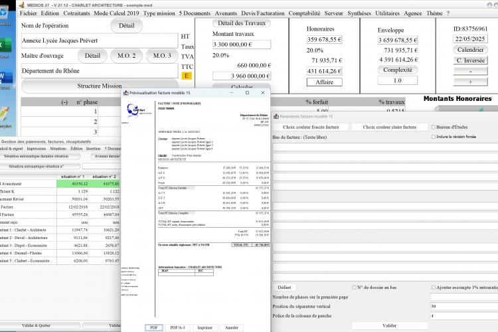The width and height of the screenshot is (498, 332).
Task: Open the Calendrier button
Action: click(x=470, y=50)
